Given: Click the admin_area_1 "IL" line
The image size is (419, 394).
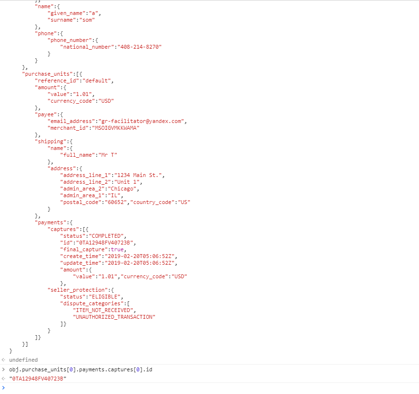Looking at the screenshot, I should tap(92, 195).
